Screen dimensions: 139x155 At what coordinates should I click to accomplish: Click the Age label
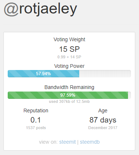tap(103, 111)
